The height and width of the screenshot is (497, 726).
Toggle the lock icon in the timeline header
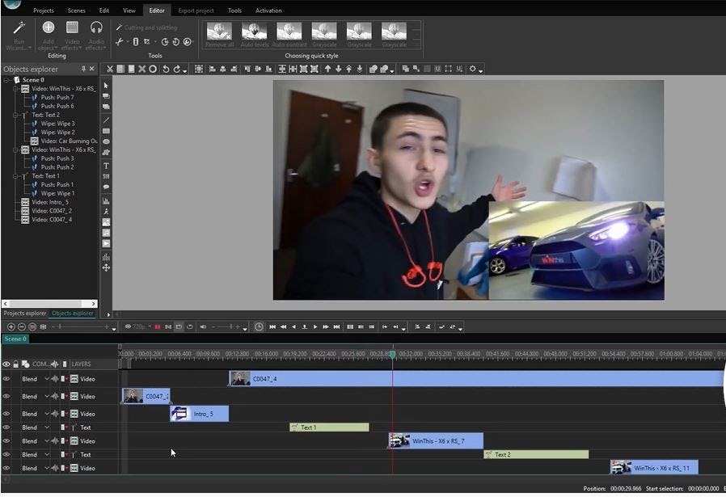coord(16,364)
